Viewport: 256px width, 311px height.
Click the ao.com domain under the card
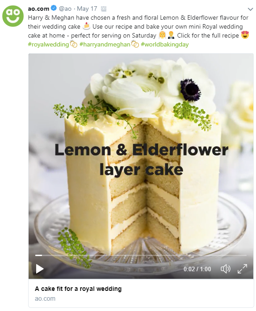coord(45,298)
